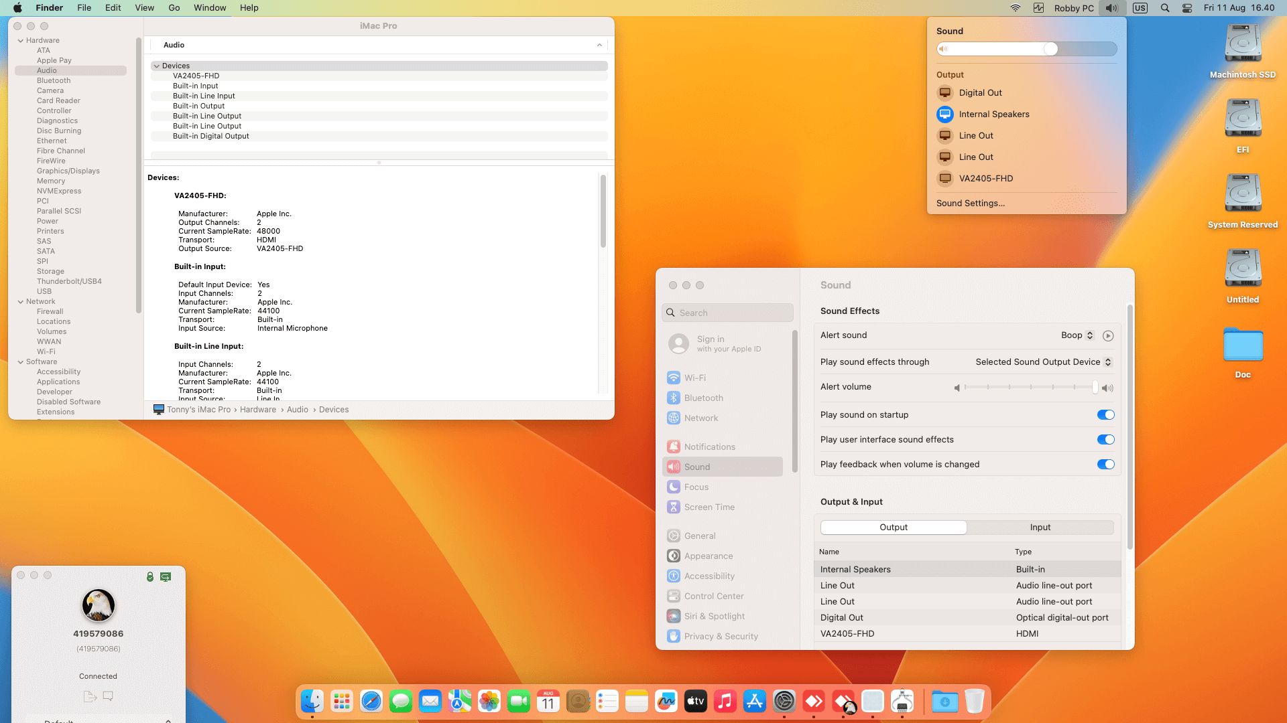Viewport: 1287px width, 723px height.
Task: Launch Messages from the Dock
Action: click(x=401, y=701)
